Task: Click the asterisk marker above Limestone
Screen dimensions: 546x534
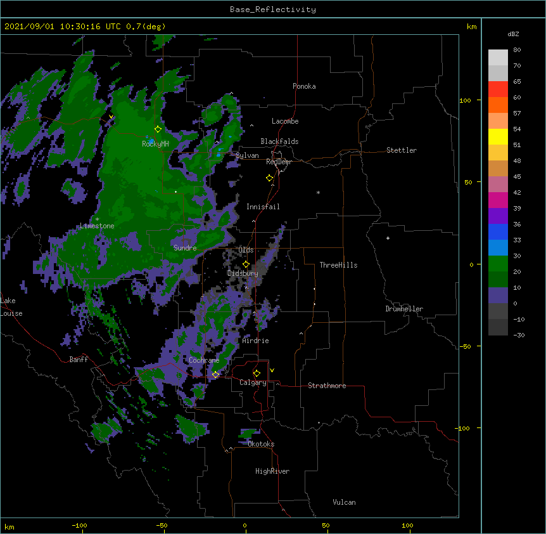Action: pyautogui.click(x=97, y=219)
